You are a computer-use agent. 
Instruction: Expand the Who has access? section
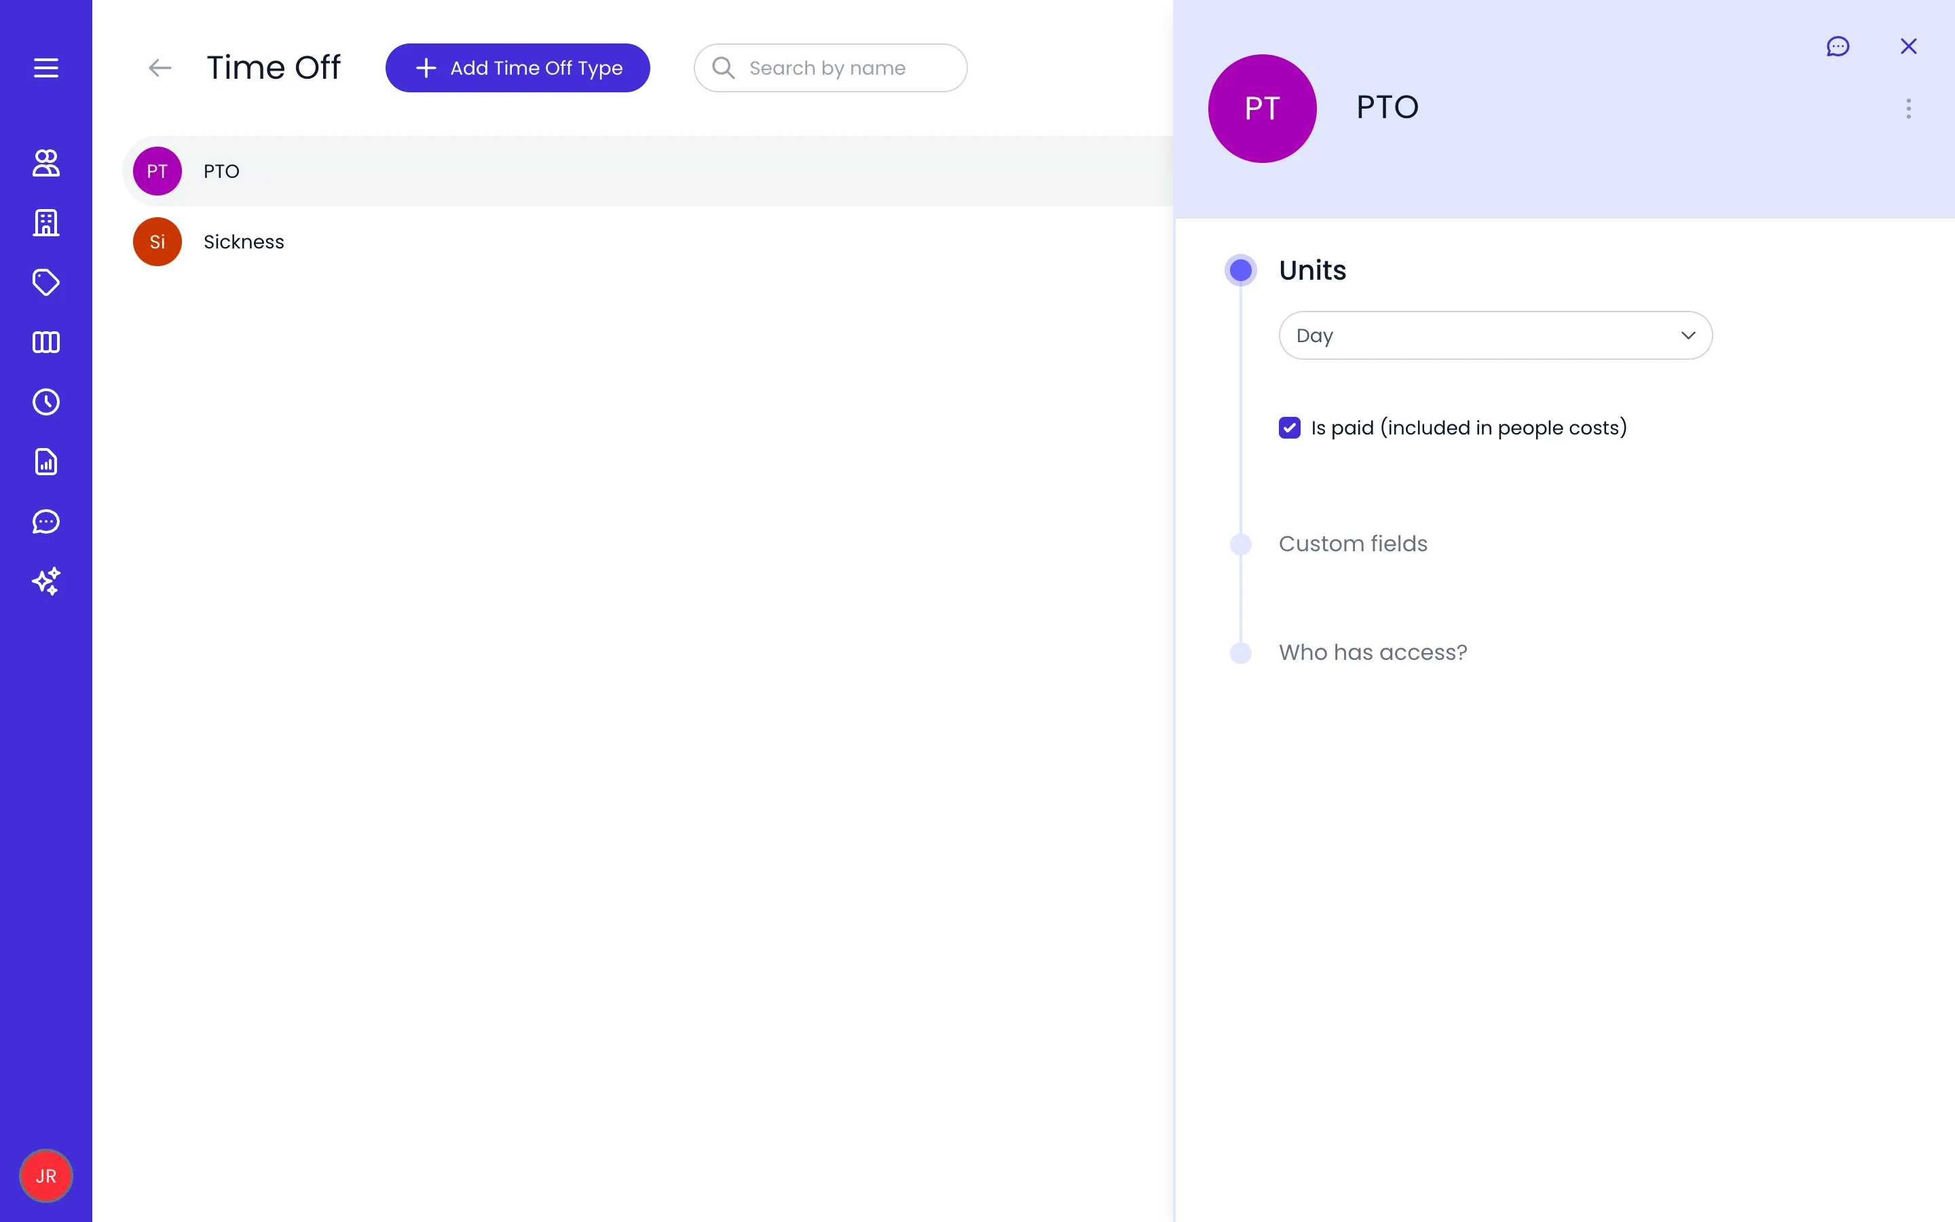click(1373, 652)
